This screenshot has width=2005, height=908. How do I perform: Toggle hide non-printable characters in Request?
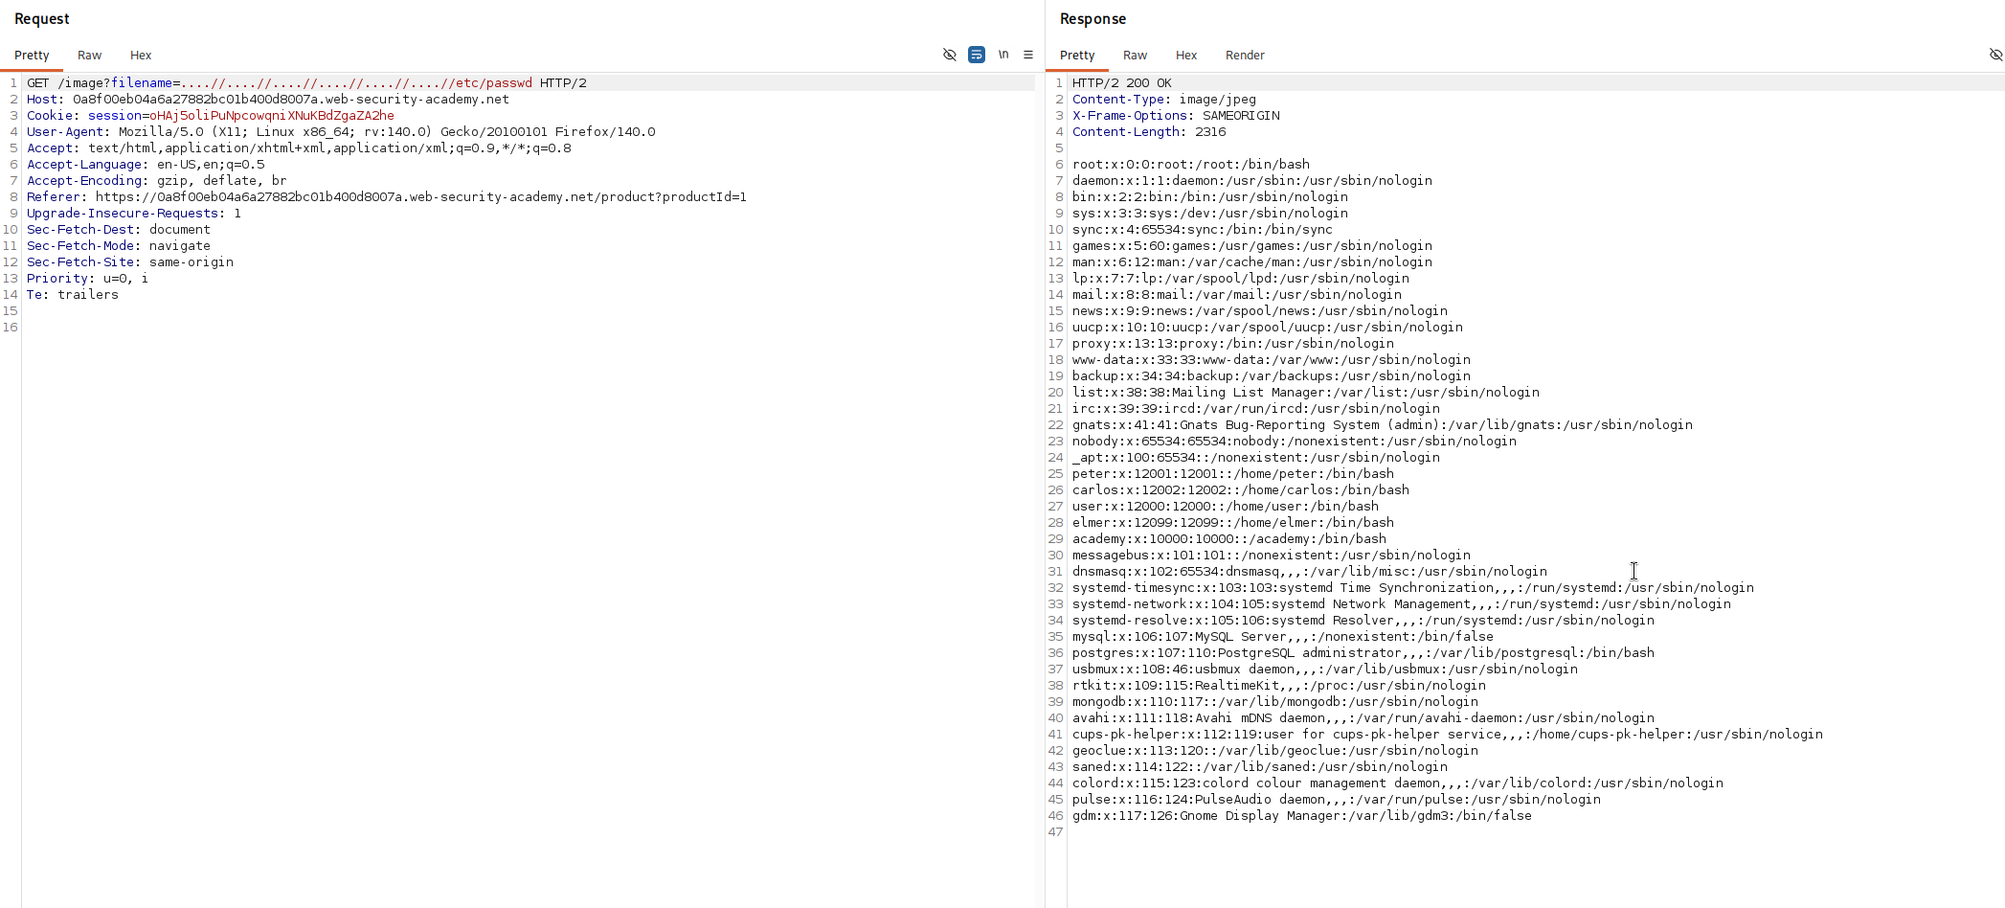point(950,55)
